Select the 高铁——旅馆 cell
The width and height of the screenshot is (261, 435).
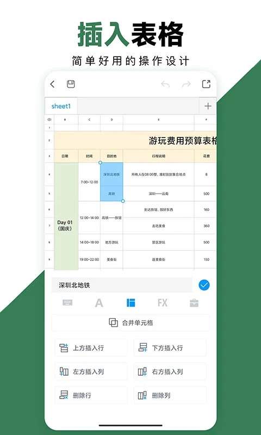click(x=111, y=218)
